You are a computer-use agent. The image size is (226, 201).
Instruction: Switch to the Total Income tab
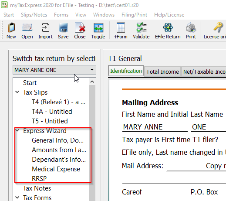point(162,72)
